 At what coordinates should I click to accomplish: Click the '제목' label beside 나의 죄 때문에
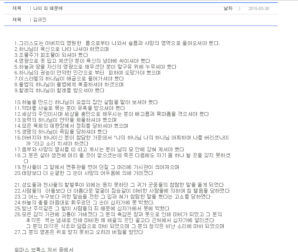tap(17, 8)
